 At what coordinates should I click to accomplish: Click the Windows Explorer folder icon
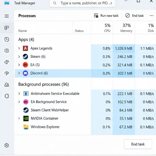(26, 127)
